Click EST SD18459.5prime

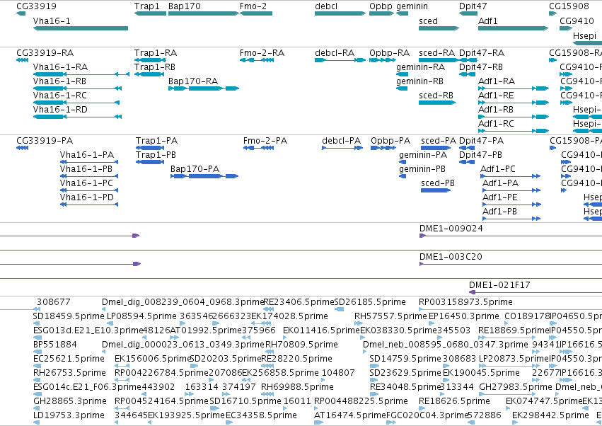pos(69,316)
